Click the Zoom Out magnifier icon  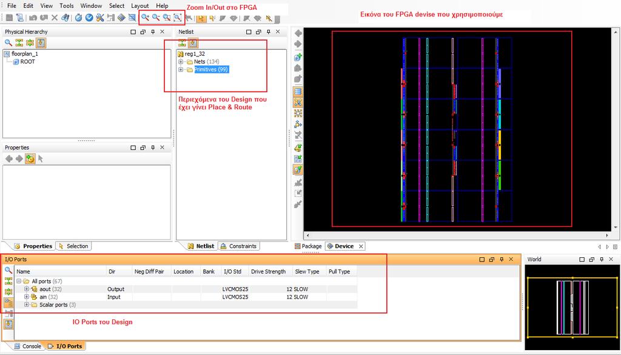[x=156, y=17]
